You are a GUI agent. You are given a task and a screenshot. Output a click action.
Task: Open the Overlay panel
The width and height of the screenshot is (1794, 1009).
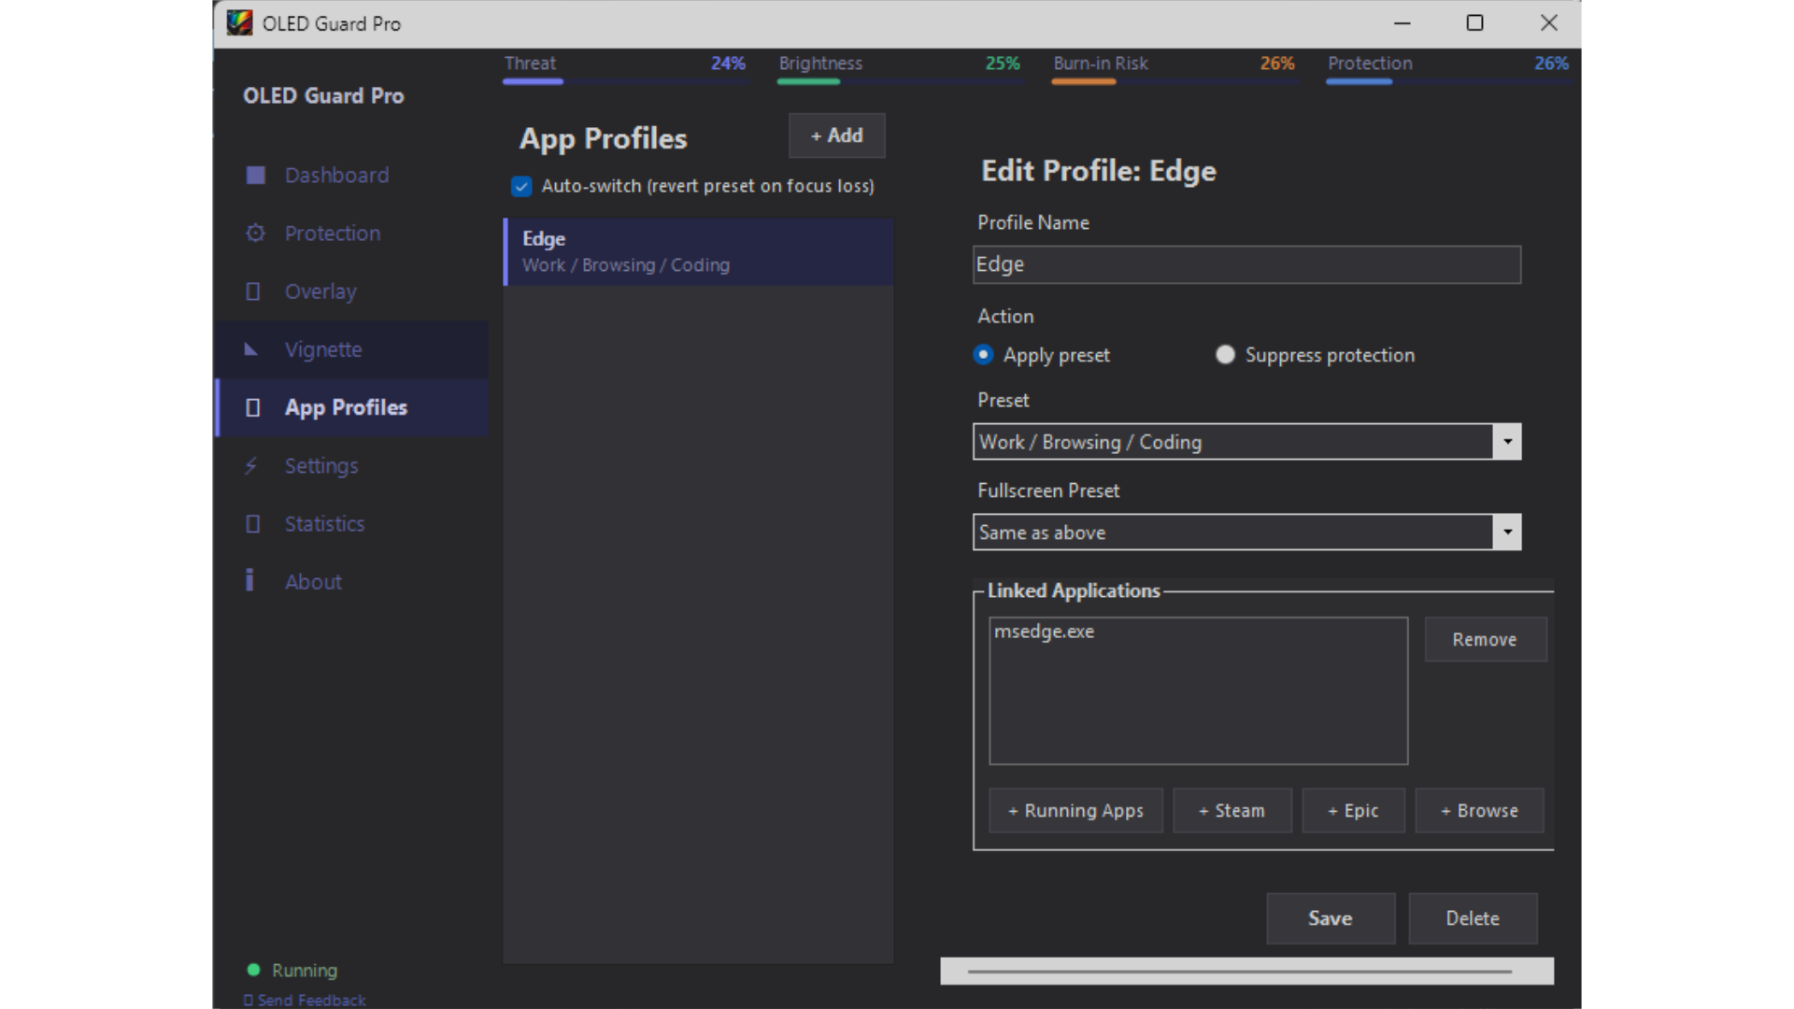click(x=320, y=291)
